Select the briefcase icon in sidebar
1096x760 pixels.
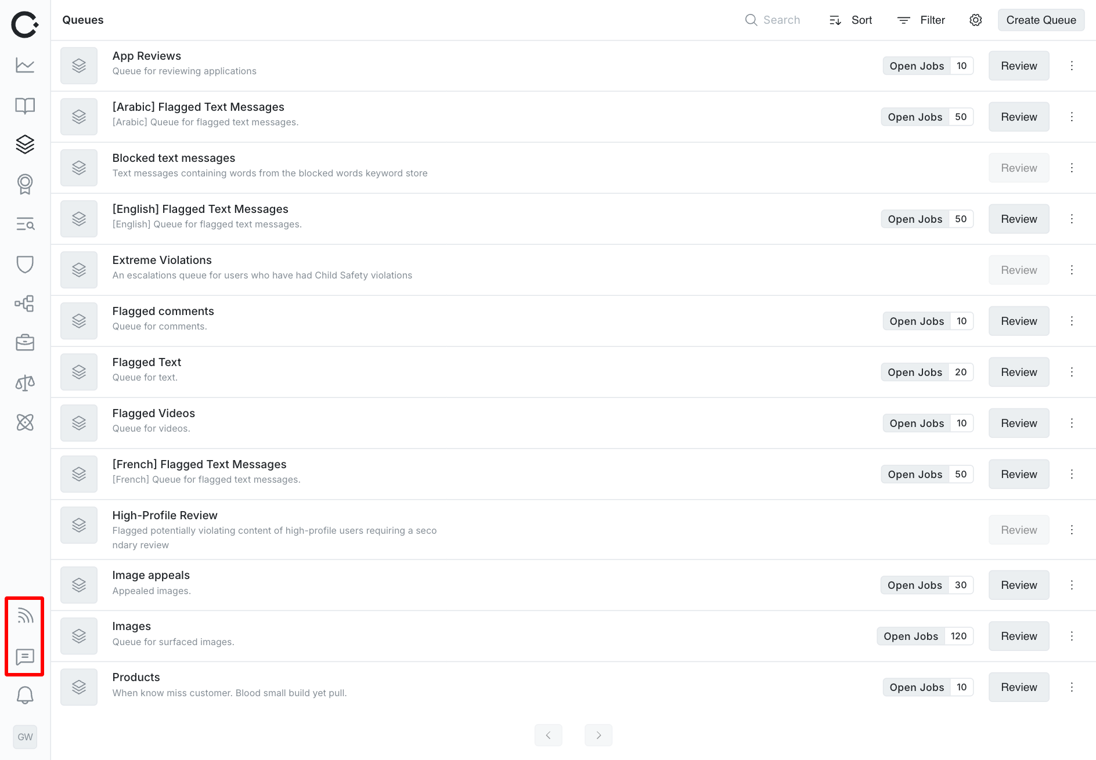(25, 342)
